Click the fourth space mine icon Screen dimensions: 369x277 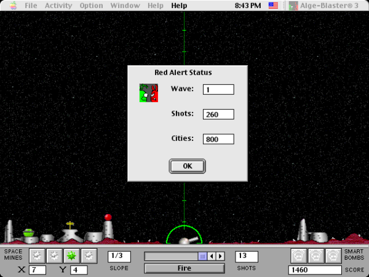[x=89, y=255]
